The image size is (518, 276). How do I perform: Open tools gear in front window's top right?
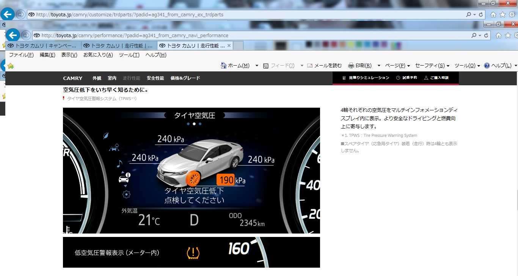coord(515,35)
